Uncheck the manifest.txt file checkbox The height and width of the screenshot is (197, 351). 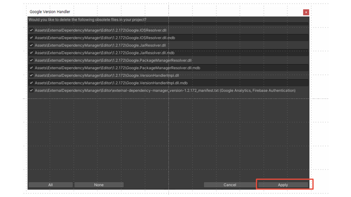pyautogui.click(x=31, y=91)
